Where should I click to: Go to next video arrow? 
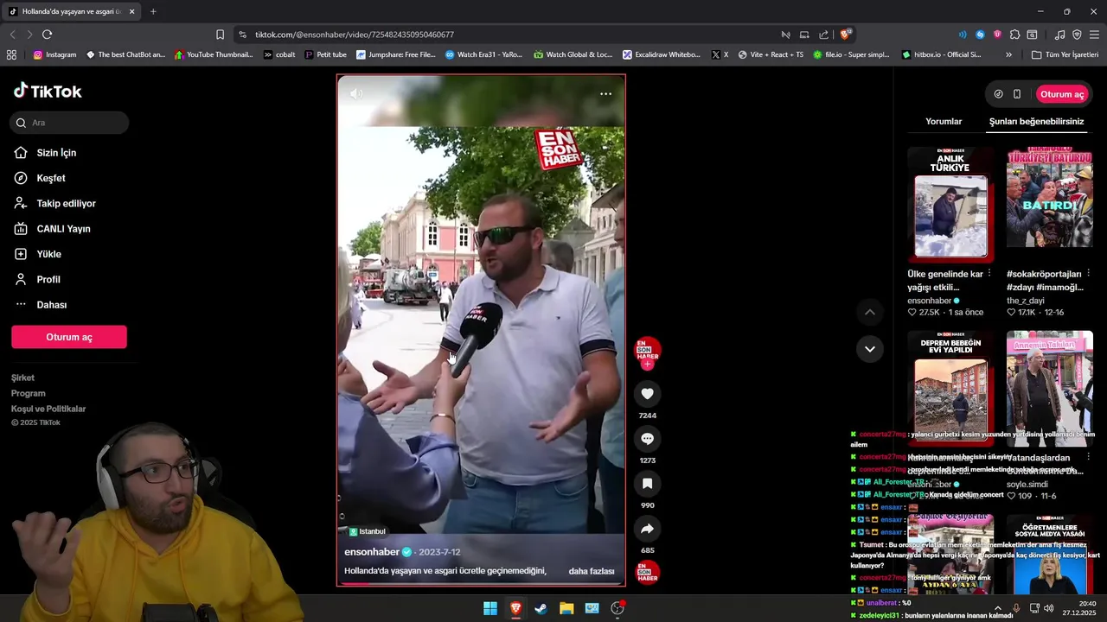click(870, 349)
